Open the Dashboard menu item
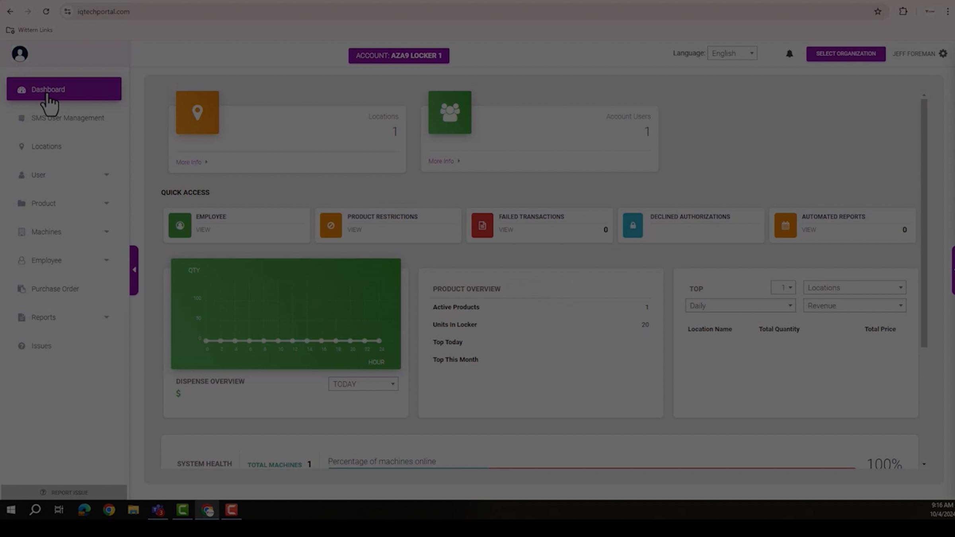Image resolution: width=955 pixels, height=537 pixels. [64, 89]
